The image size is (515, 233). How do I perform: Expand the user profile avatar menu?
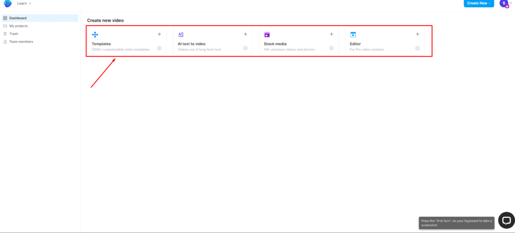(505, 4)
